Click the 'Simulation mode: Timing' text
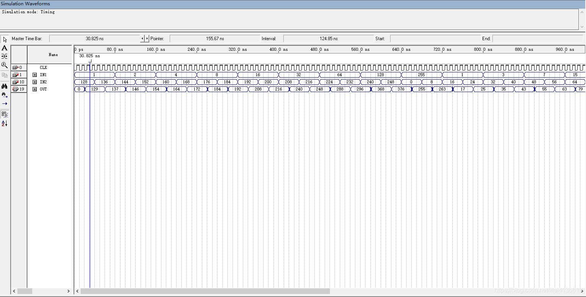Viewport: 586px width, 297px height. (28, 12)
